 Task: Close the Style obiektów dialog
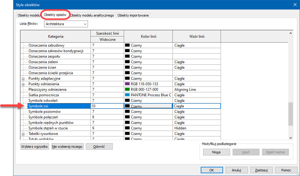pyautogui.click(x=294, y=5)
